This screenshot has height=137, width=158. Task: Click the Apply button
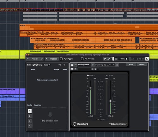(x=131, y=64)
